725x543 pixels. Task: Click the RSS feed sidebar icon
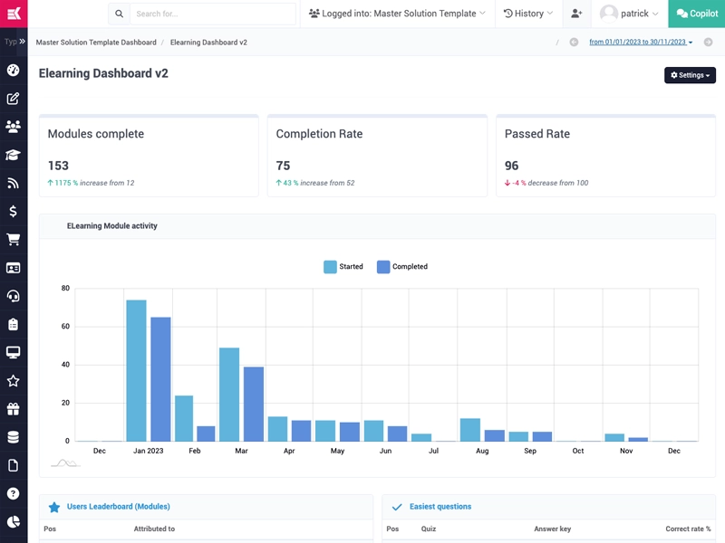point(13,183)
